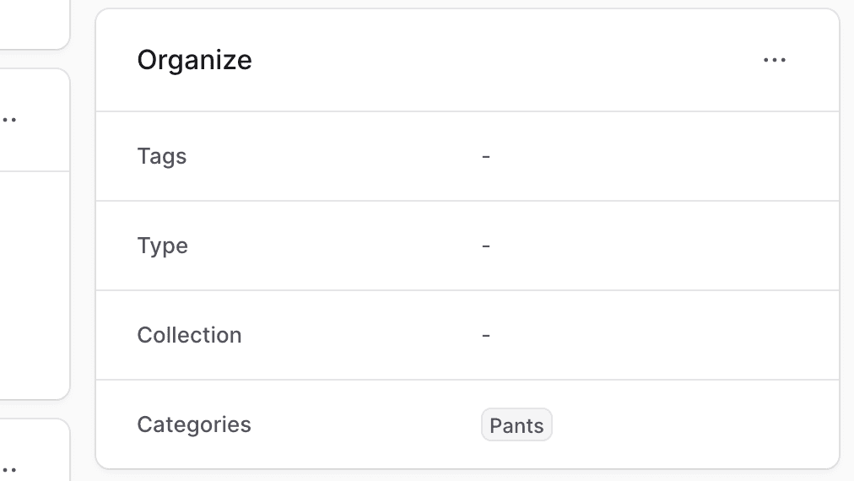This screenshot has height=481, width=854.
Task: Select the Pants category badge
Action: pyautogui.click(x=516, y=425)
